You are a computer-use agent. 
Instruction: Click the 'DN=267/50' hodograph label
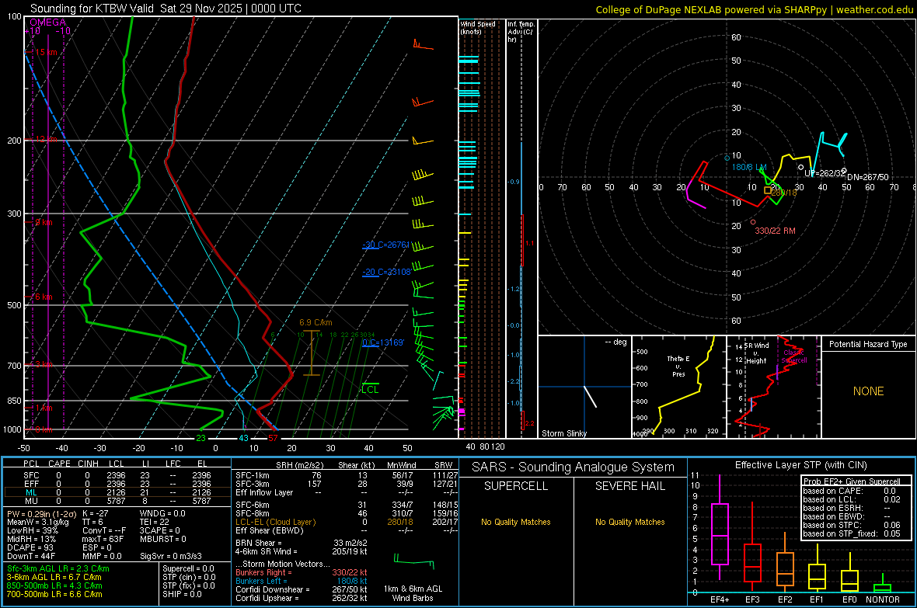868,177
